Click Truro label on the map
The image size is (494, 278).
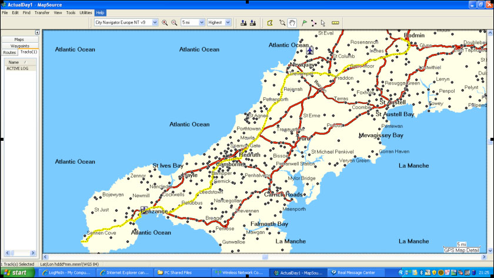[x=303, y=138]
